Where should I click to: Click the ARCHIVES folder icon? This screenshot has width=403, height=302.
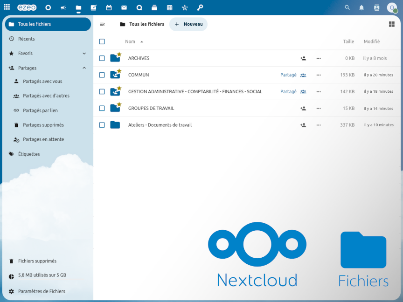[115, 58]
